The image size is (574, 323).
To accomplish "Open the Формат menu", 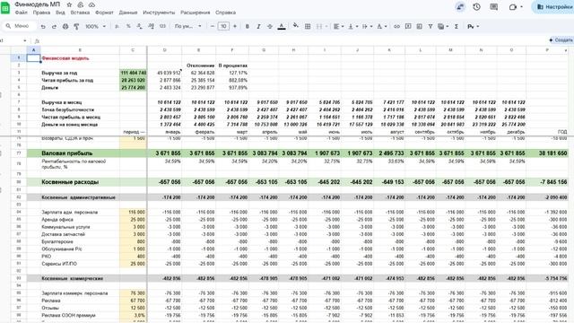I will coord(104,13).
